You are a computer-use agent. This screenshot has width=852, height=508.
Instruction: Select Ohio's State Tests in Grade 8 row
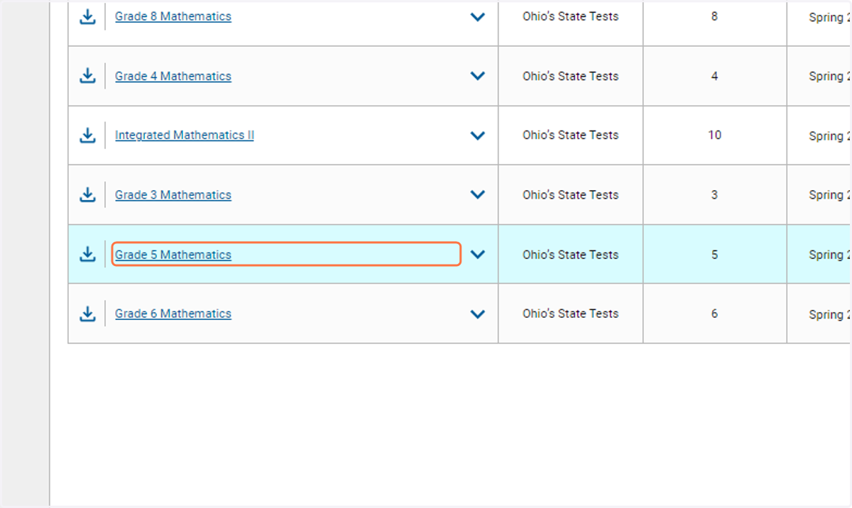tap(571, 16)
